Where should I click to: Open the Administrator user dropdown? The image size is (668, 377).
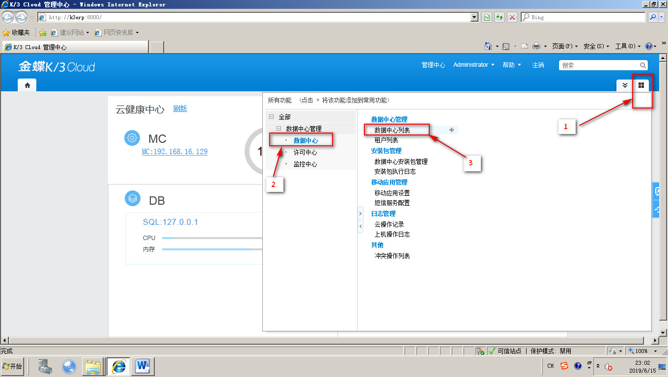473,65
